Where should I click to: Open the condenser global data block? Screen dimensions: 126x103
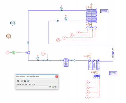[104, 11]
